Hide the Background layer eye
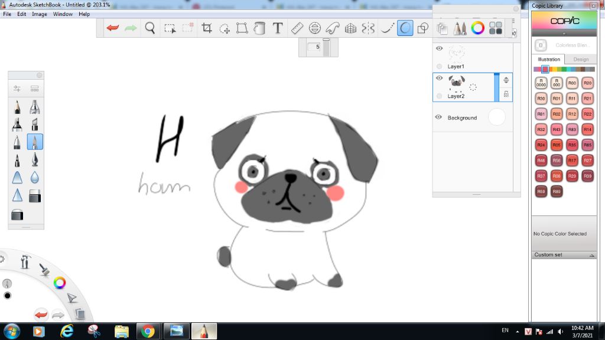The width and height of the screenshot is (605, 340). [439, 117]
